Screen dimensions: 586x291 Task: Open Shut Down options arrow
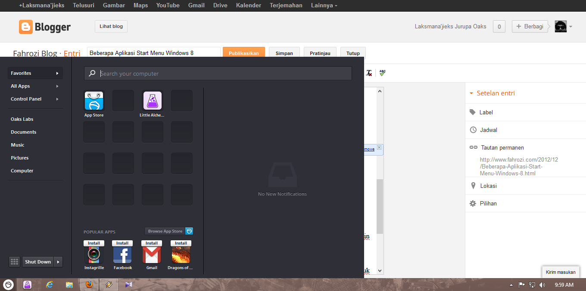point(59,262)
